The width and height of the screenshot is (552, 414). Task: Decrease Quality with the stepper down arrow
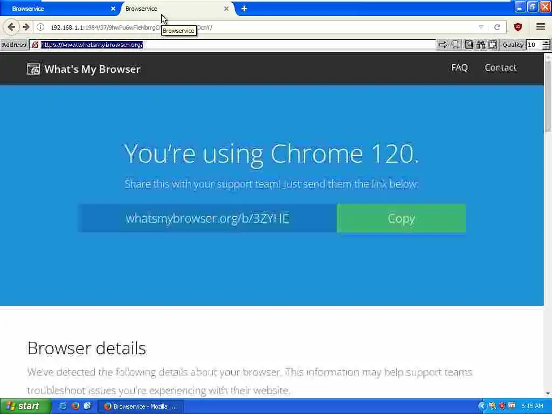(546, 47)
